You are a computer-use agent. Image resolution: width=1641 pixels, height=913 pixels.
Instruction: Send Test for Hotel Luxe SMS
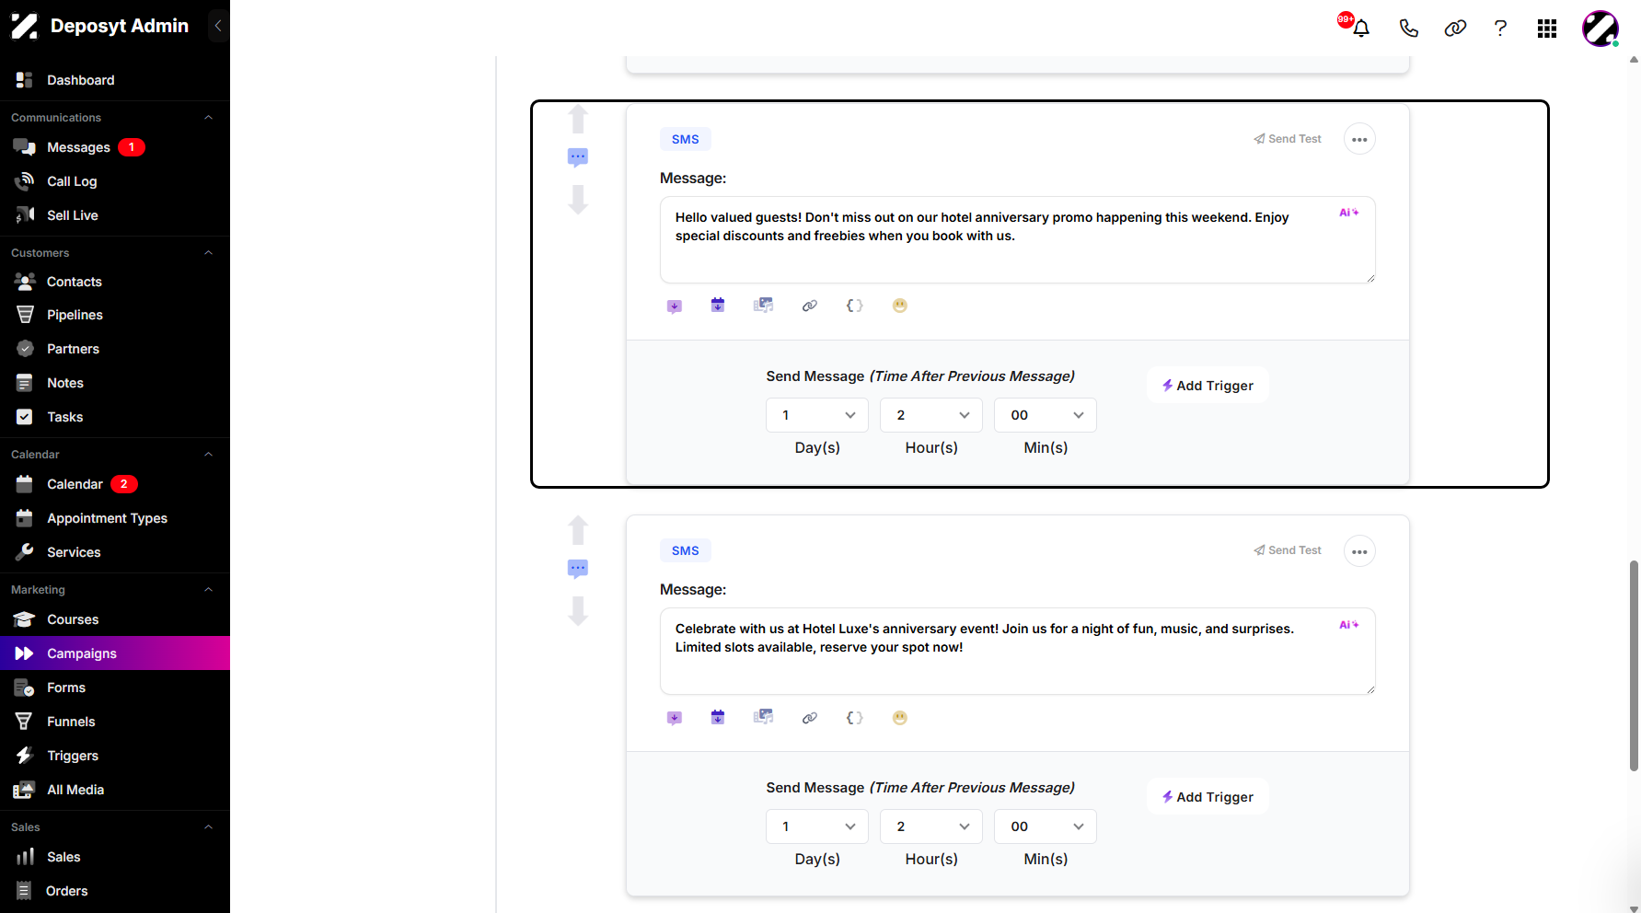click(x=1288, y=550)
